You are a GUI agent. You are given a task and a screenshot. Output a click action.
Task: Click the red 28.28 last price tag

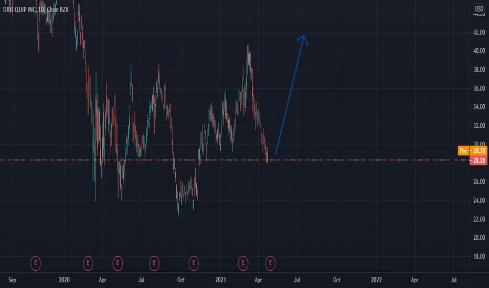click(479, 160)
